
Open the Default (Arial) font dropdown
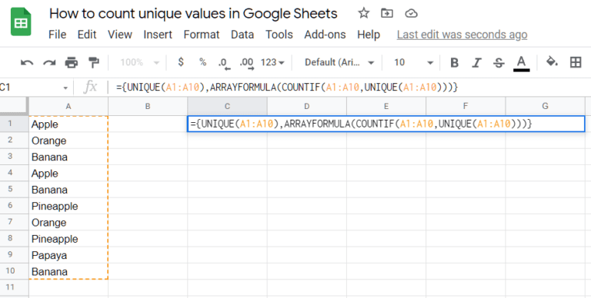click(339, 62)
